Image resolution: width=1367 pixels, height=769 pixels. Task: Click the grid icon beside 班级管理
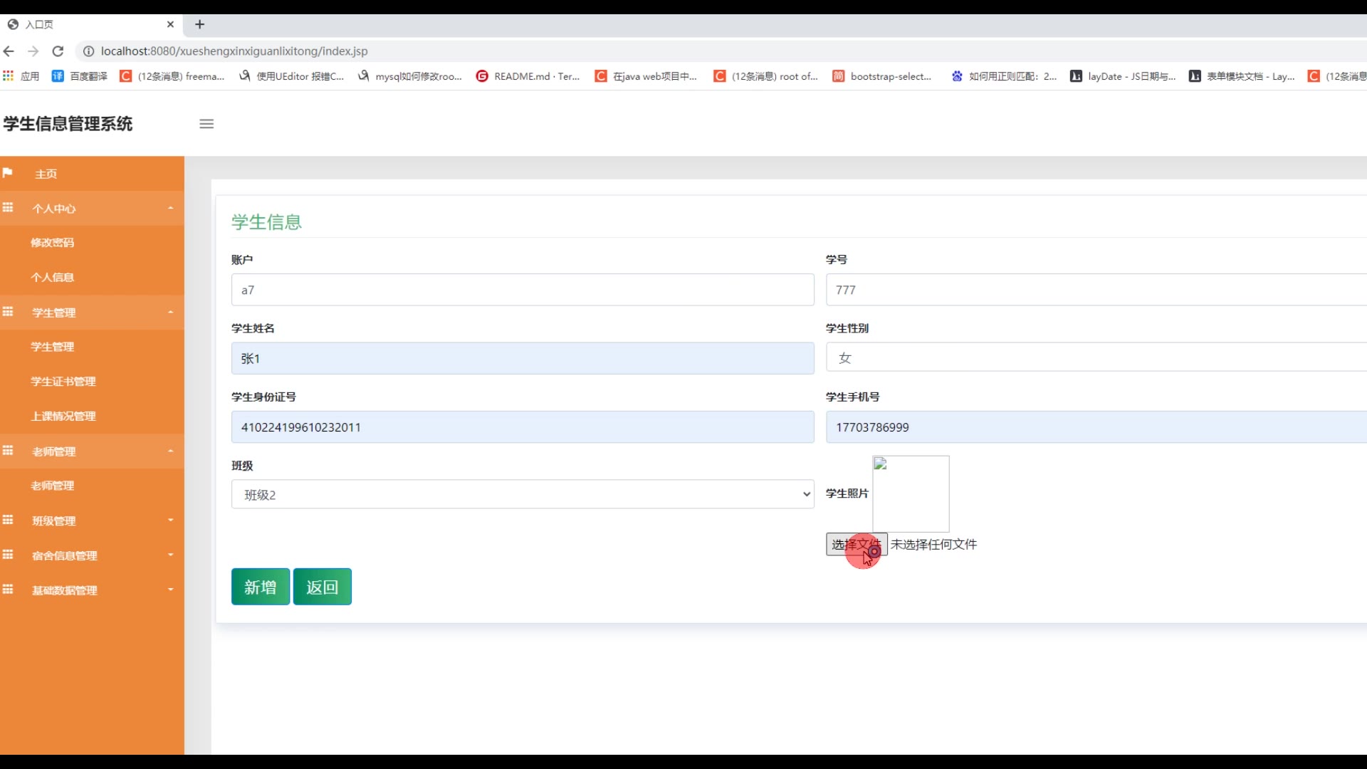(8, 520)
